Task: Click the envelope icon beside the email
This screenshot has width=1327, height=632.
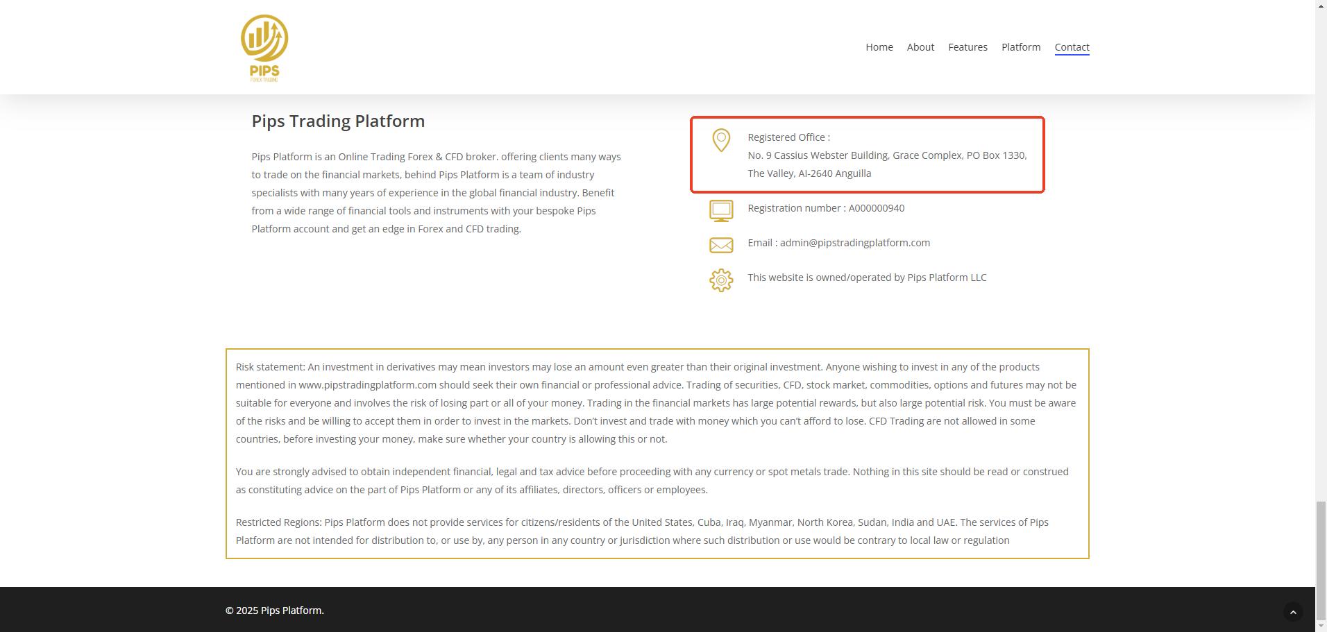Action: click(x=721, y=245)
